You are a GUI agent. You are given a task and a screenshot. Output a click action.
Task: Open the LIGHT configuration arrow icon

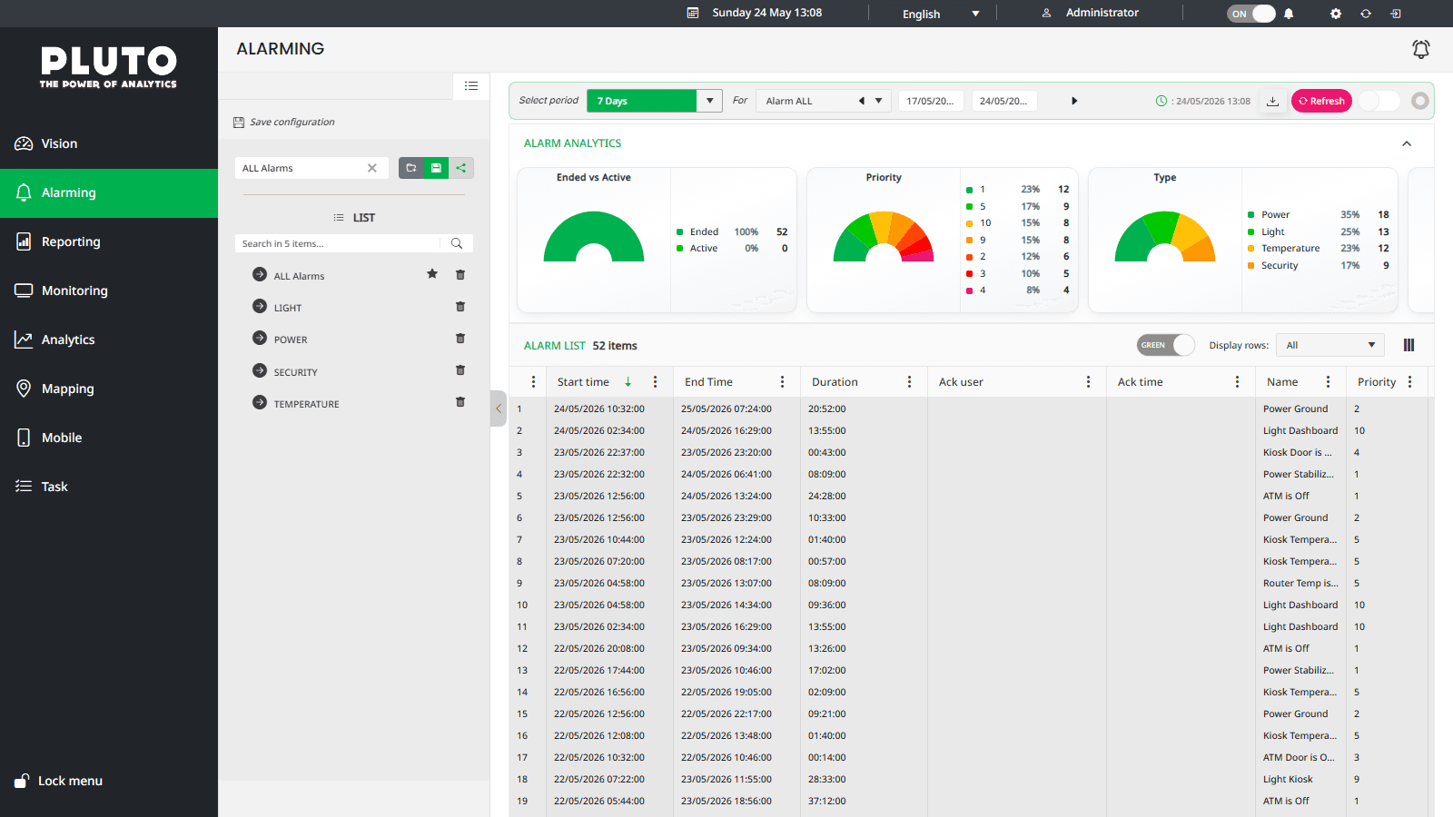(260, 307)
